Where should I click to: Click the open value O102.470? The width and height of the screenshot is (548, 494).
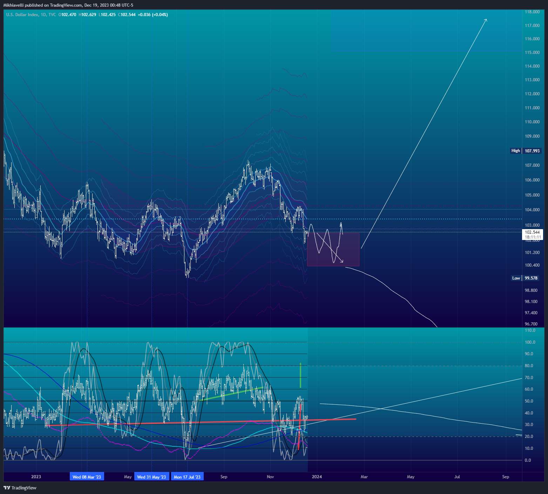[67, 15]
